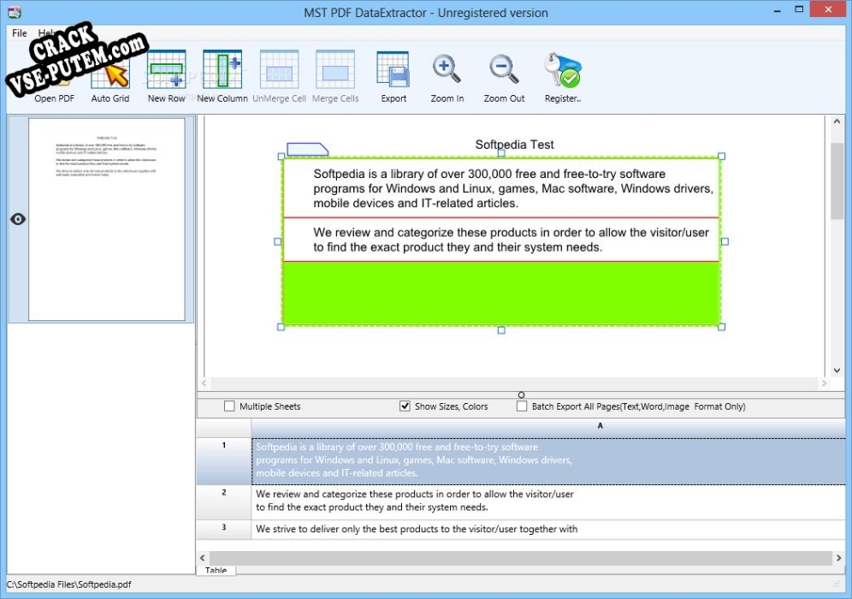Open the File menu
Image resolution: width=852 pixels, height=599 pixels.
click(19, 33)
